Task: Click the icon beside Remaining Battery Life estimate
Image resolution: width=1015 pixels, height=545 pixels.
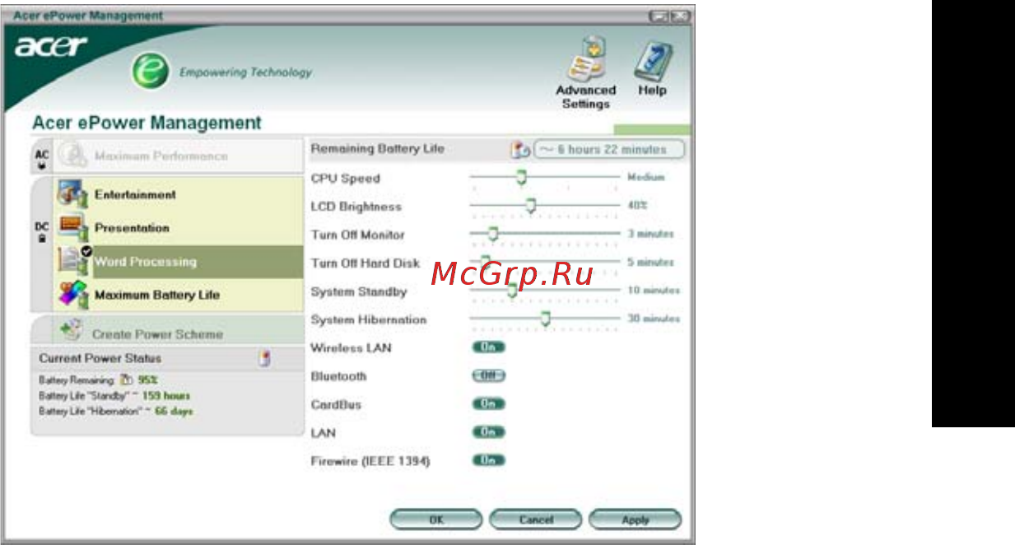Action: coord(520,150)
